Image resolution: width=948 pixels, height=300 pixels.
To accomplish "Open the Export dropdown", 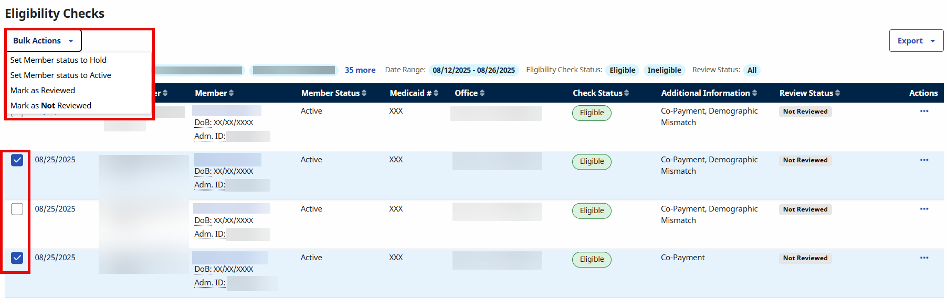I will pyautogui.click(x=916, y=41).
